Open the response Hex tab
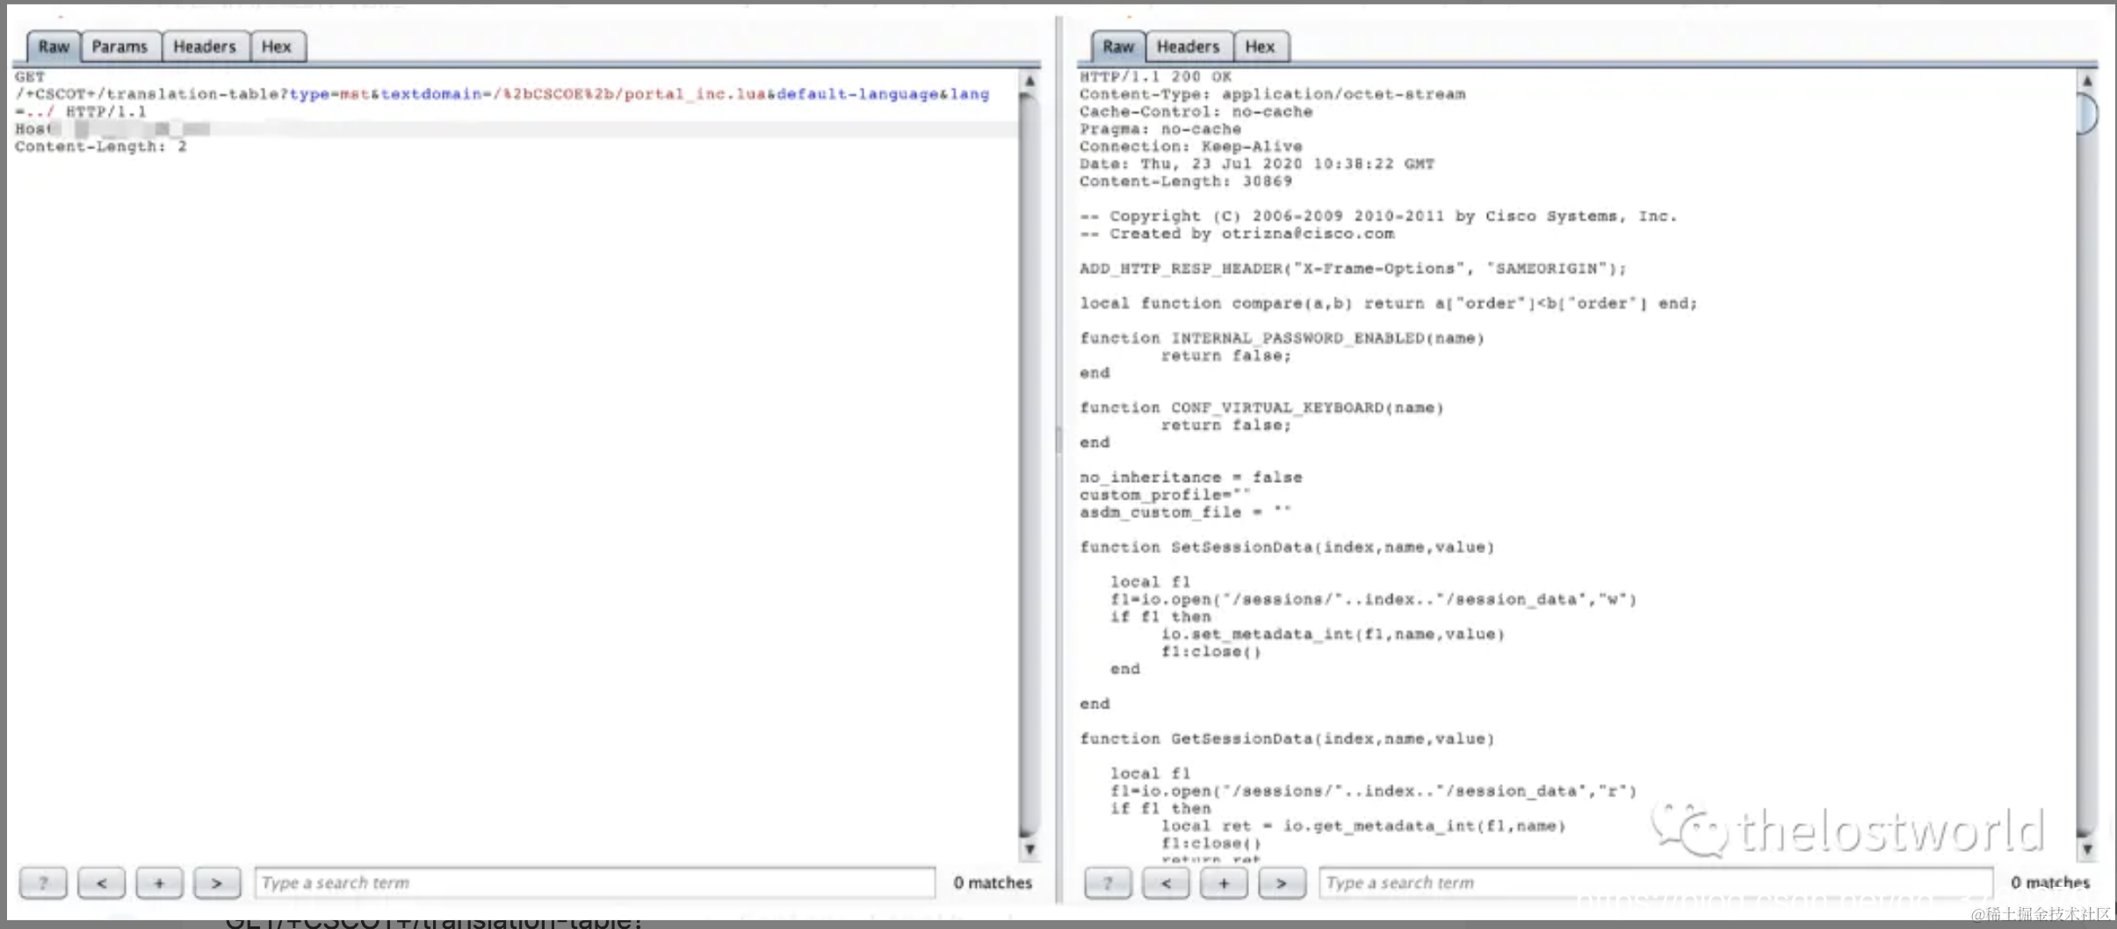Screen dimensions: 2117x929 (x=1261, y=47)
